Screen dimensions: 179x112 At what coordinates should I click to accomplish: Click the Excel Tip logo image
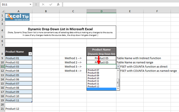tap(17, 17)
